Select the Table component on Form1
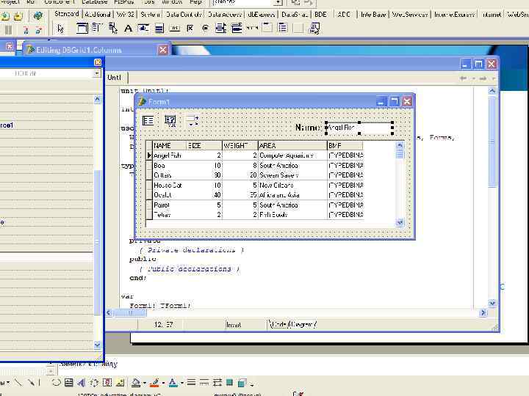 (148, 120)
